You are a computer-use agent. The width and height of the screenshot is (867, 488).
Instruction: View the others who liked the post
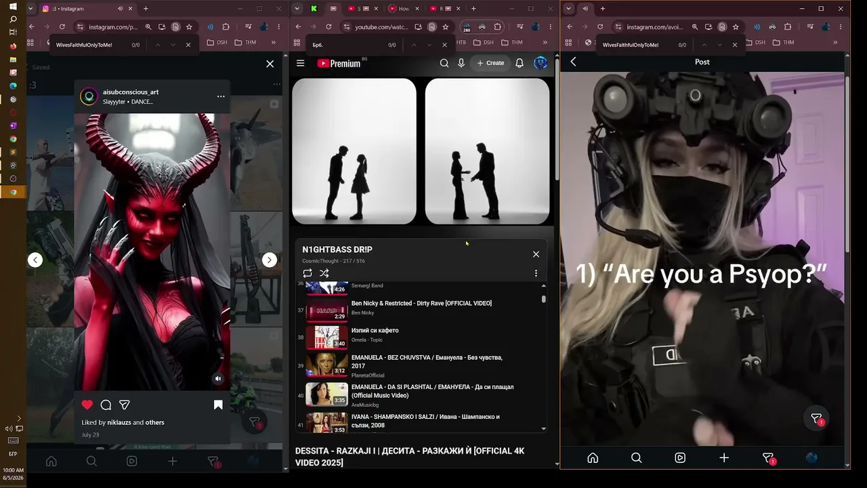point(155,422)
